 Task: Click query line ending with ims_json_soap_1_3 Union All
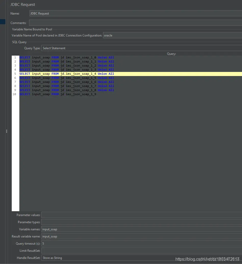coord(67,70)
